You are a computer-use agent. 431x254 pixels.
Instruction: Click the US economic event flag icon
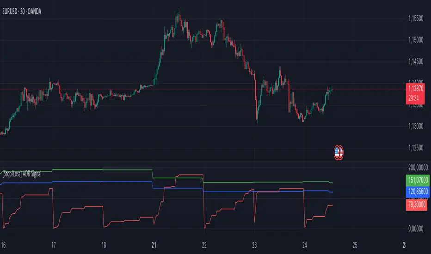coord(339,152)
